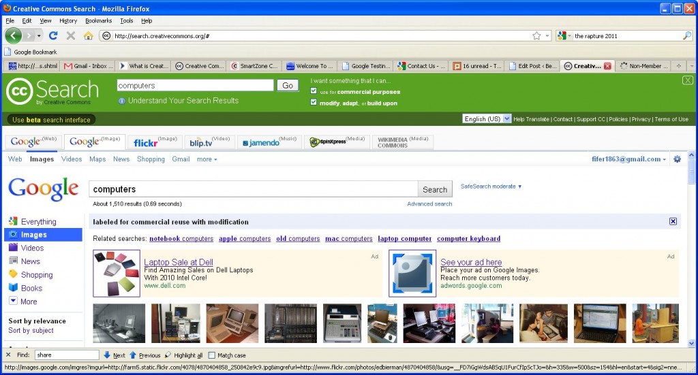Click notebook computers related search
698x375 pixels.
[x=181, y=239]
